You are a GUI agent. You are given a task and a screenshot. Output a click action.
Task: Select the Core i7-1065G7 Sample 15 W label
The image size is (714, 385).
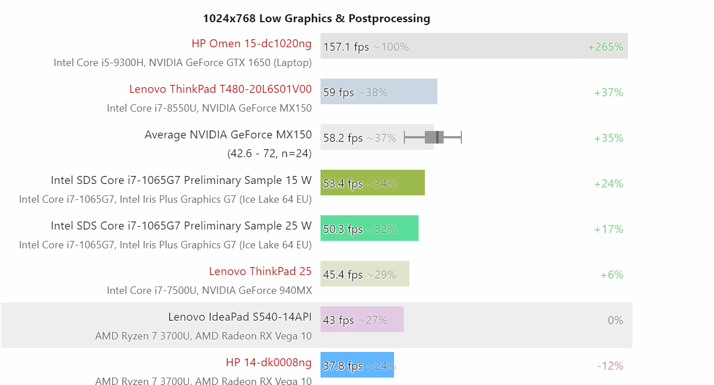(x=181, y=181)
